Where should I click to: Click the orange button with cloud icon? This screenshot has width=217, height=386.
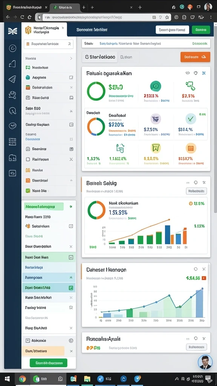(196, 57)
